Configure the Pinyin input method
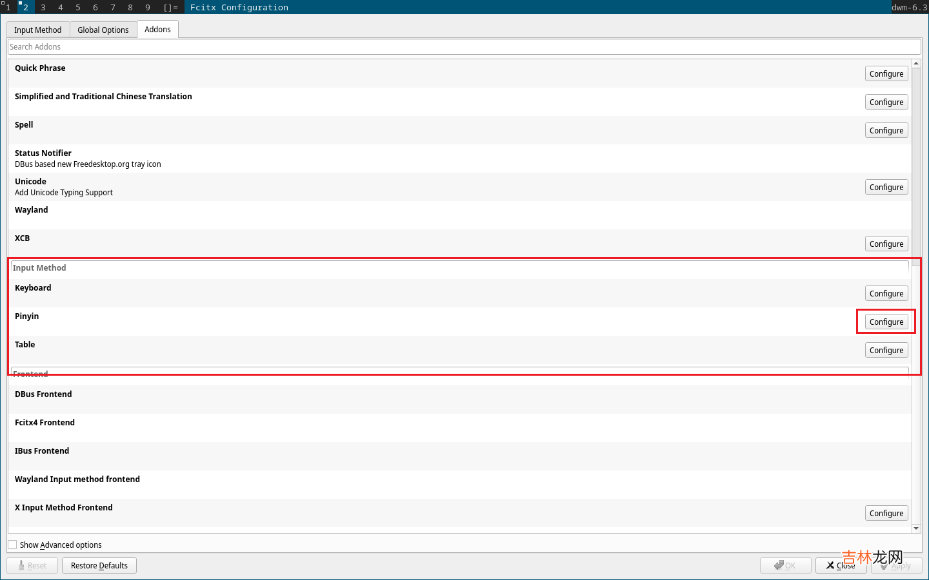 886,322
